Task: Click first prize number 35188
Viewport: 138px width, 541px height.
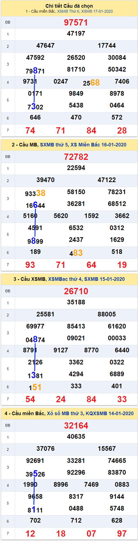Action: pos(76,302)
